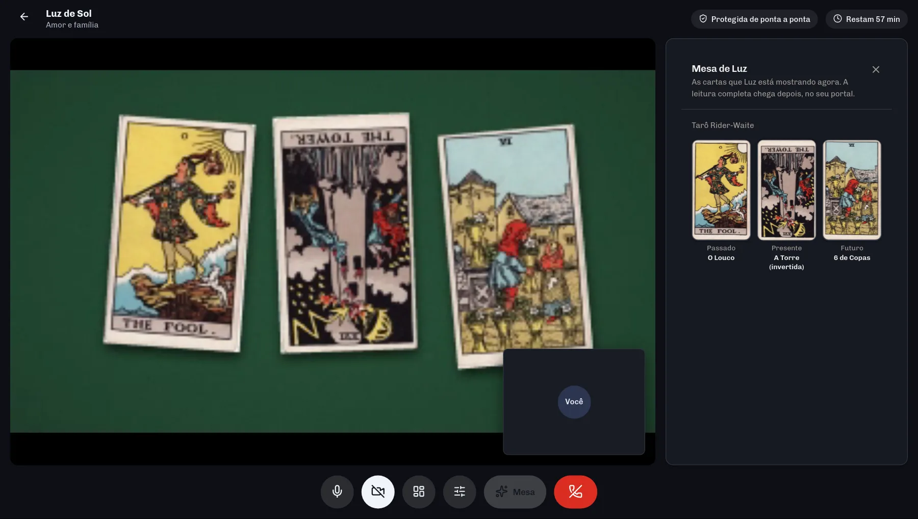Open call settings sliders

(x=460, y=492)
